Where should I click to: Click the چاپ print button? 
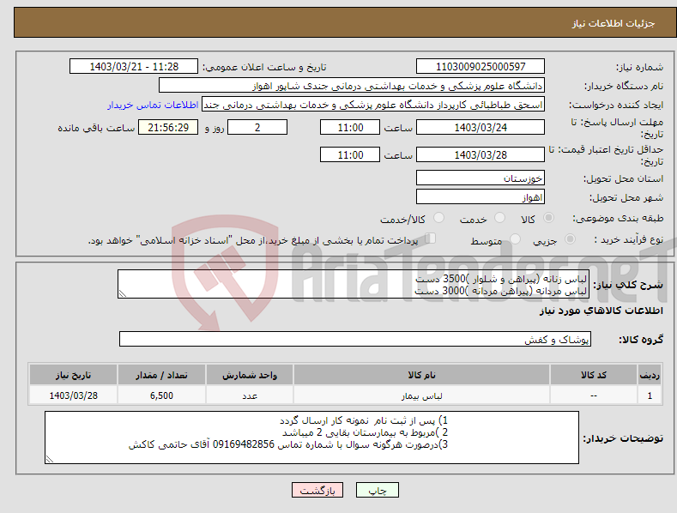(378, 490)
